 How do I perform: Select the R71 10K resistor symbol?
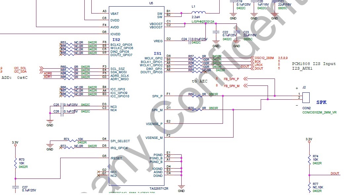pos(73,141)
